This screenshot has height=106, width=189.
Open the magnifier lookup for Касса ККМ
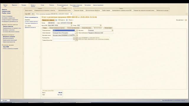click(x=71, y=25)
